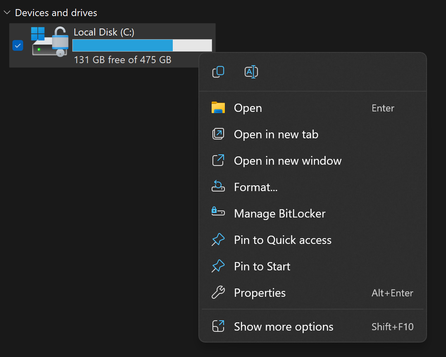This screenshot has height=357, width=446.
Task: Choose Open in new tab
Action: pos(276,134)
